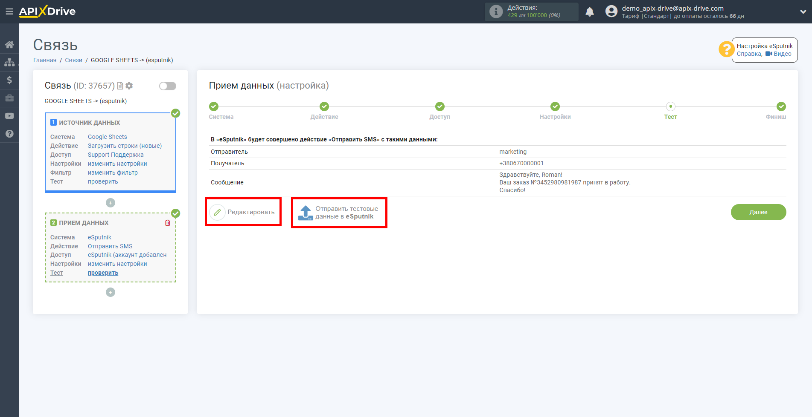Delete the data receiver block
The image size is (812, 417).
point(168,223)
